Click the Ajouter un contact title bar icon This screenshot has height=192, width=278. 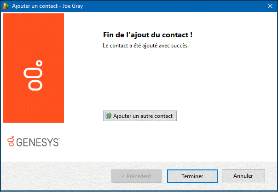(x=6, y=6)
